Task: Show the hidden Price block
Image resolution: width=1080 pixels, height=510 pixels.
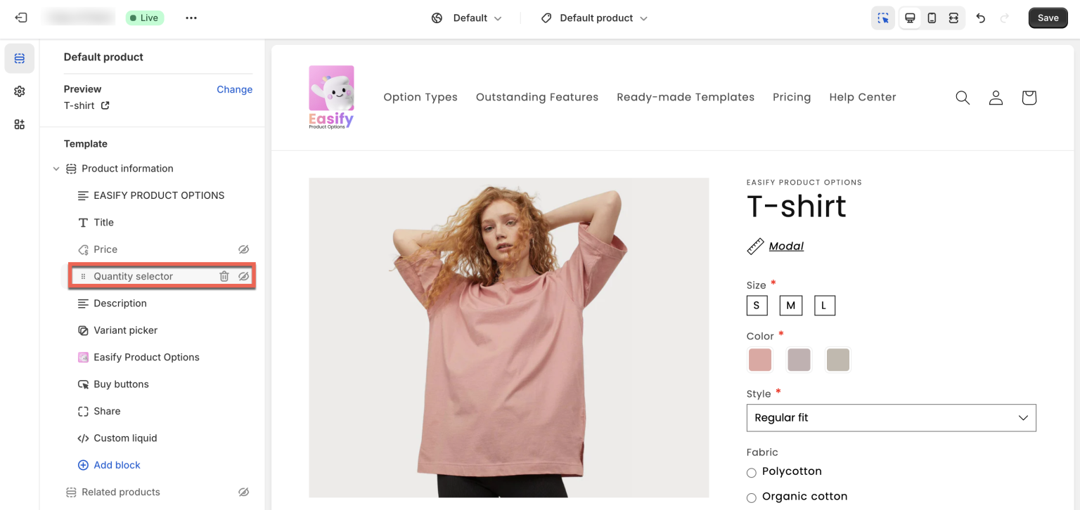Action: pyautogui.click(x=243, y=249)
